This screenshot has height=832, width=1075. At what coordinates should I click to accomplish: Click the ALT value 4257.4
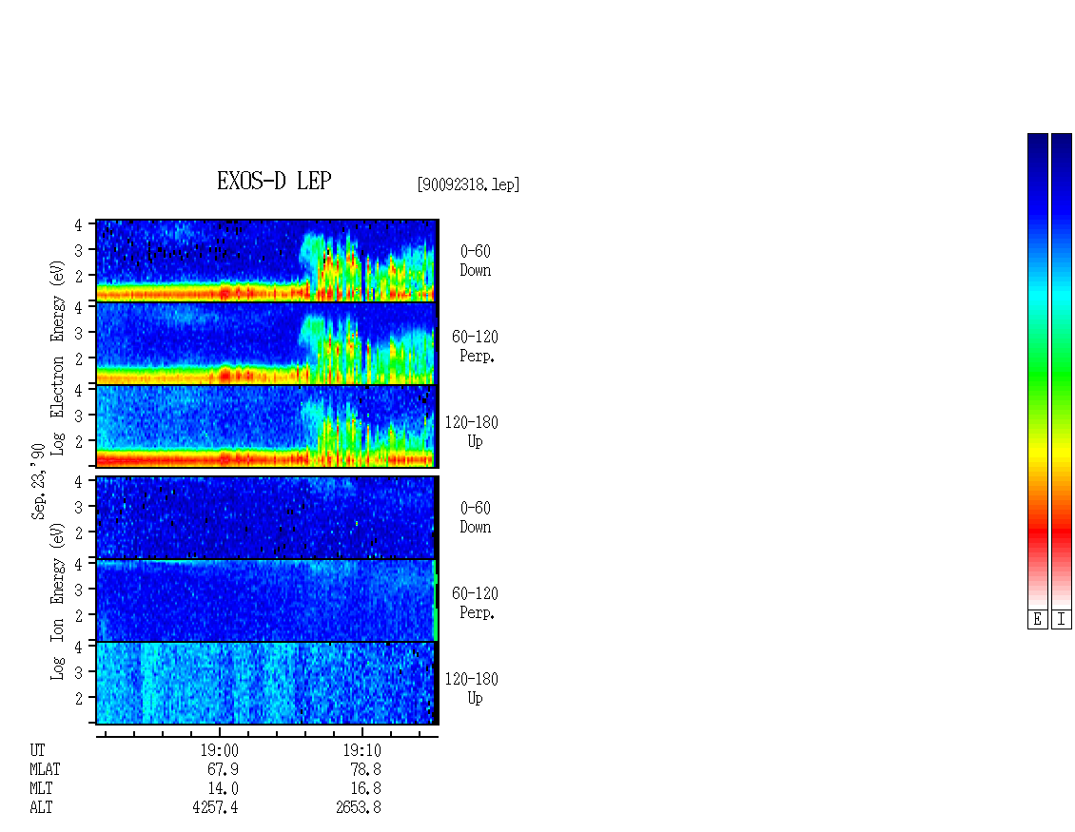215,807
